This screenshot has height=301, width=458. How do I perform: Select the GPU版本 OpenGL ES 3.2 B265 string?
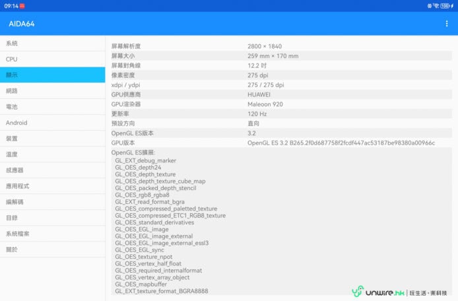341,143
